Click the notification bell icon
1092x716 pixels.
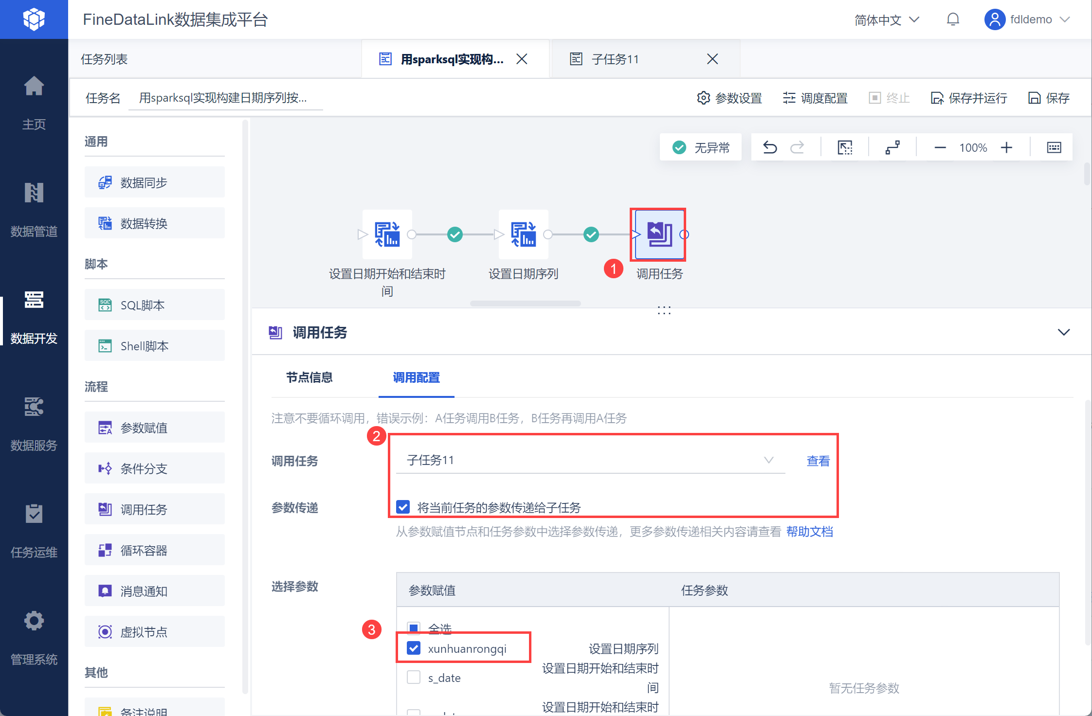953,19
